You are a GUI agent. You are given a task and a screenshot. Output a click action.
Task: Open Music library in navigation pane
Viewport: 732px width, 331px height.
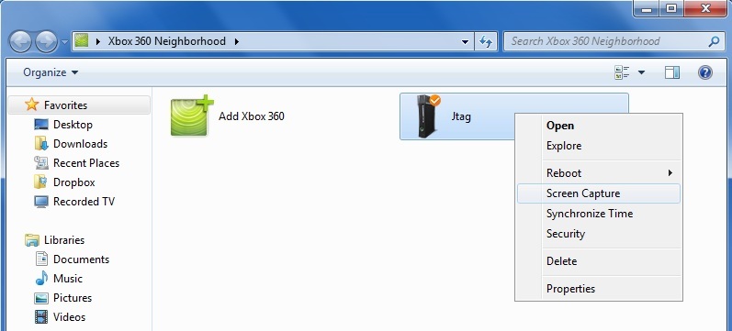[x=68, y=279]
